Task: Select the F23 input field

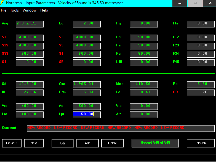Action: pyautogui.click(x=201, y=46)
